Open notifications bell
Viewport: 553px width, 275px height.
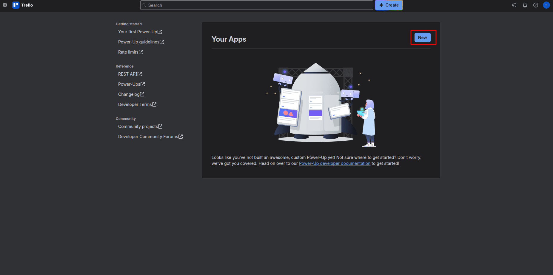point(525,5)
